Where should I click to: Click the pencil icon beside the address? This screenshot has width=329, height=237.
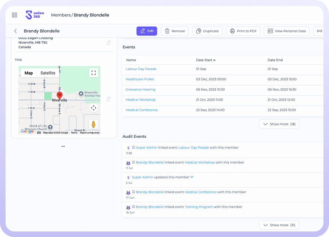(109, 42)
